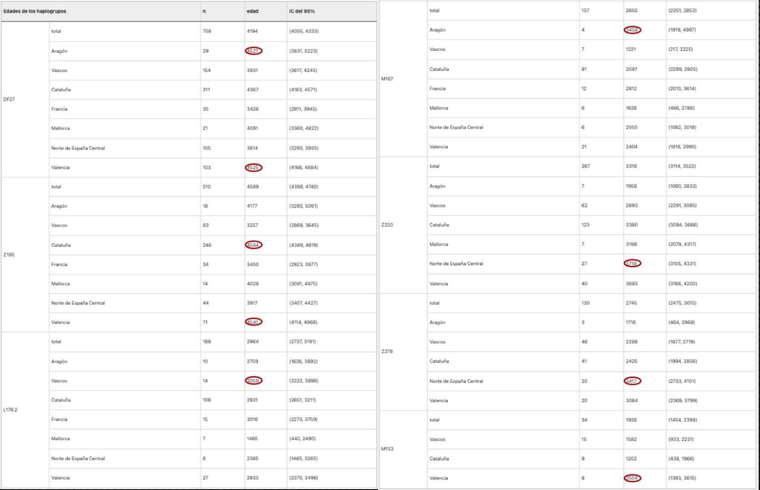This screenshot has width=760, height=490.
Task: Click the circled age value 4527
Action: (x=253, y=51)
